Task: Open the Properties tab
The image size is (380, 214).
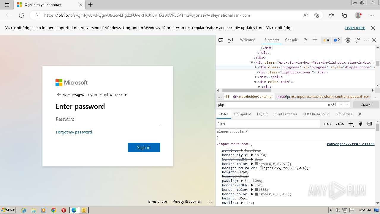Action: (x=344, y=114)
